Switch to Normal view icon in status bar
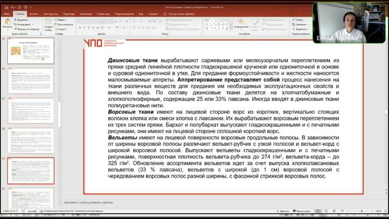Screen dimensions: 389x219 coord(318,211)
